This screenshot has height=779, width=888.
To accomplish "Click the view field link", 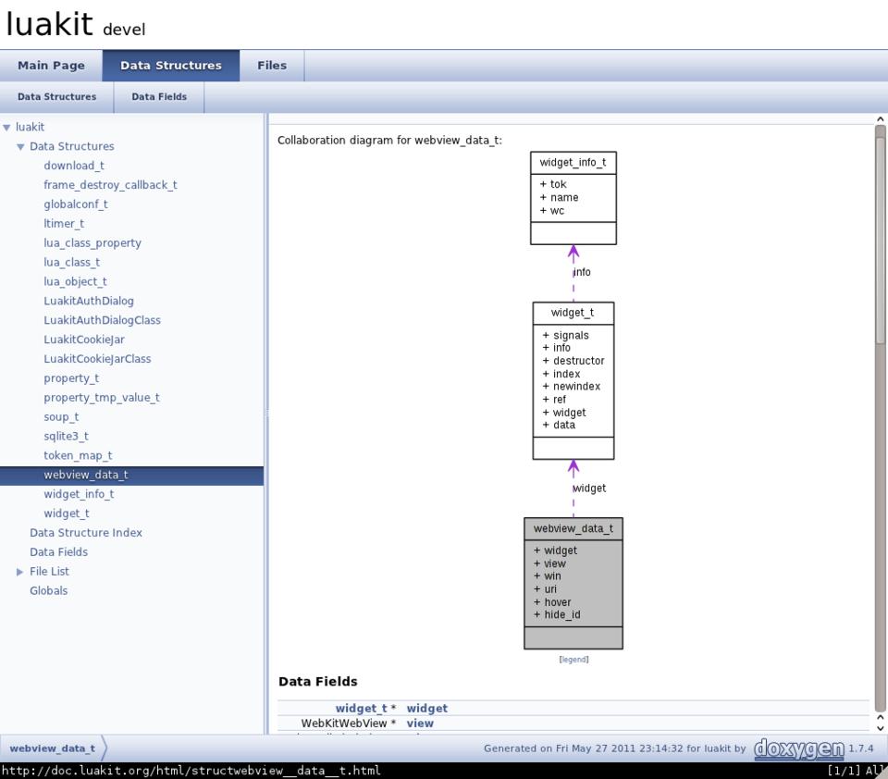I will (x=420, y=723).
